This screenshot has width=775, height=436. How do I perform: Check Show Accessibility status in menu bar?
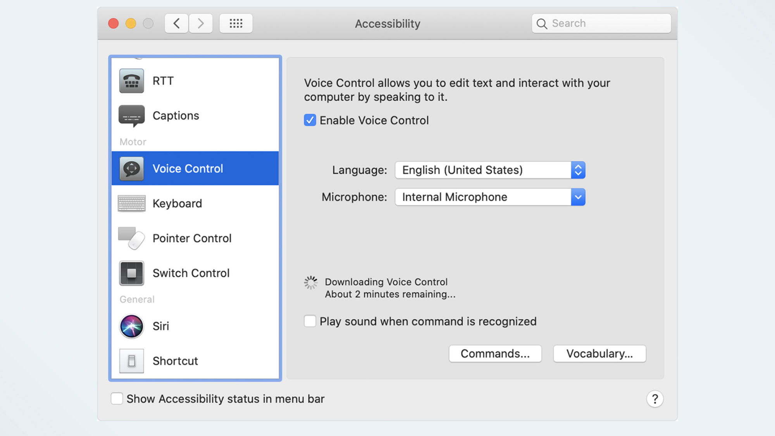[117, 398]
